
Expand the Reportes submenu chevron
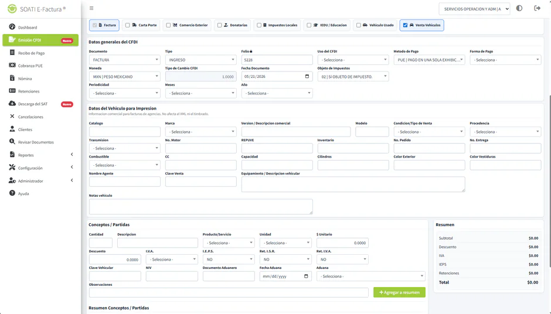click(72, 155)
